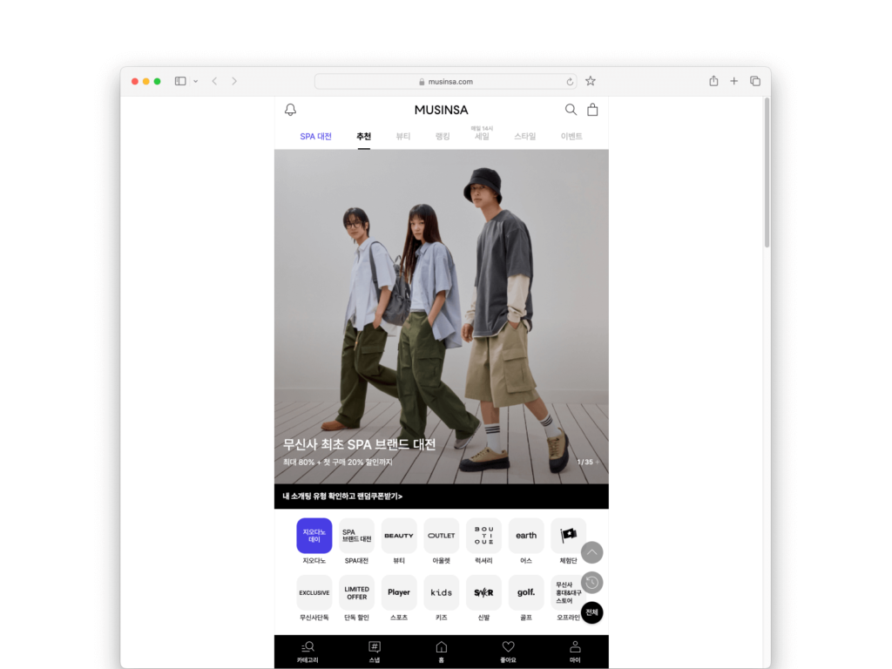The image size is (892, 669).
Task: Open Safari tab overview
Action: (x=755, y=81)
